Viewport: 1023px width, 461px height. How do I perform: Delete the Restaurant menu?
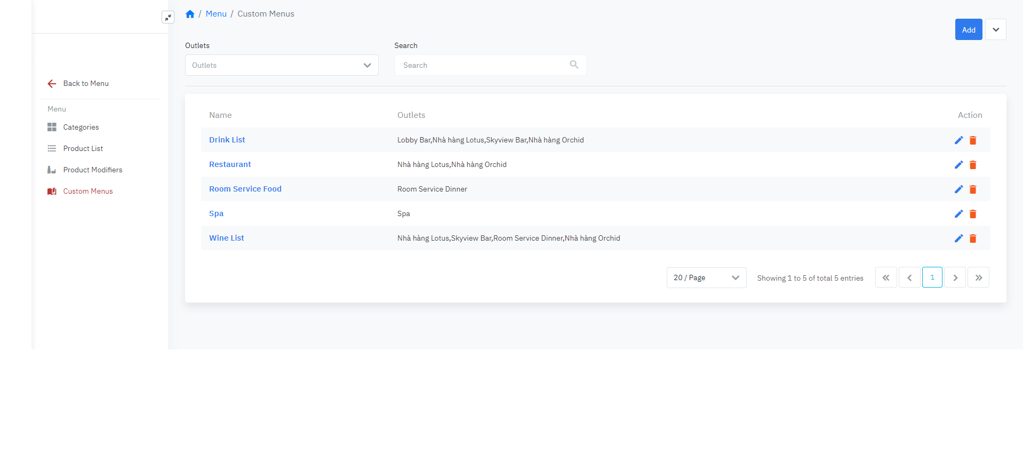pyautogui.click(x=973, y=165)
